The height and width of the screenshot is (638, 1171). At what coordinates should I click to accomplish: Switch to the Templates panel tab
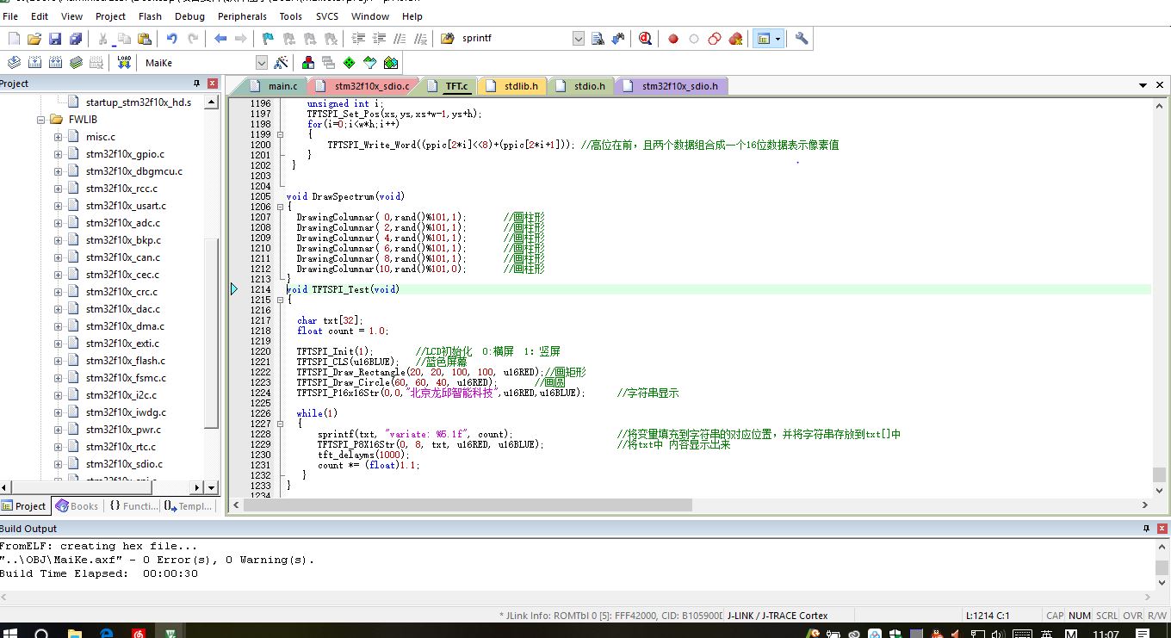tap(188, 506)
